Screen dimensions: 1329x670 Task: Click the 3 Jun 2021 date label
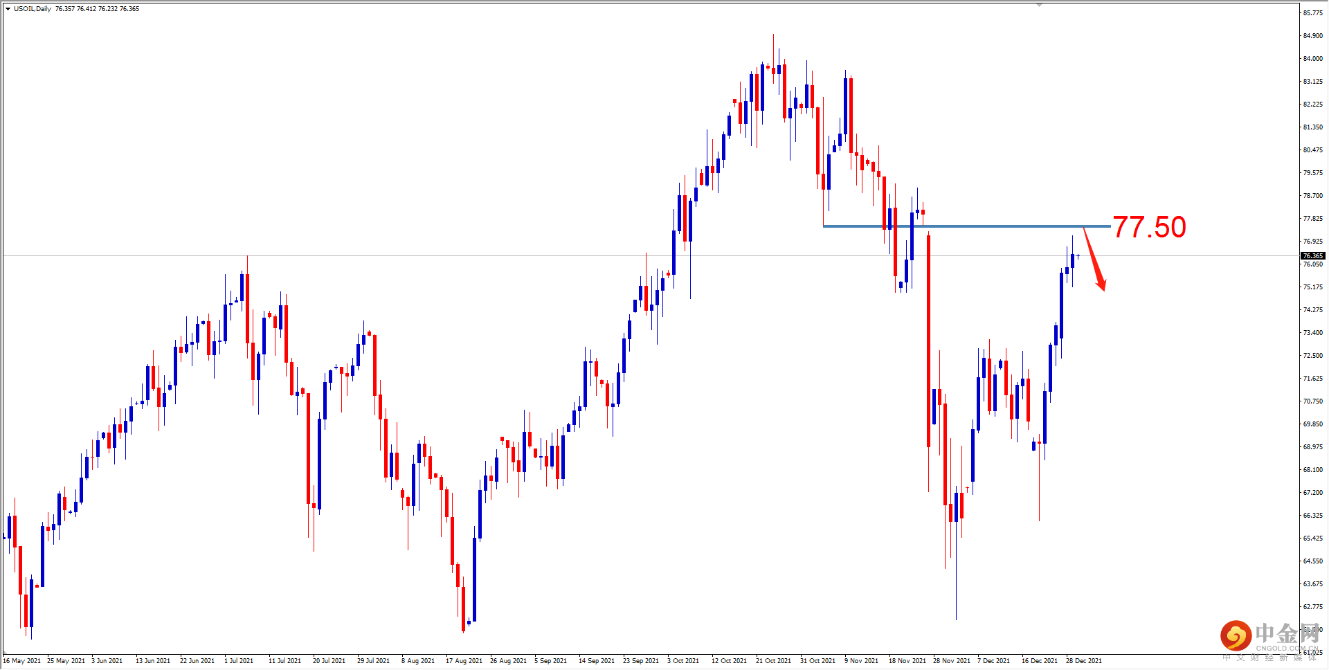click(x=107, y=661)
